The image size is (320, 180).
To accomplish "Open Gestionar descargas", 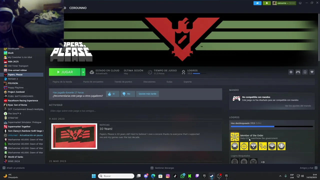I will tap(162, 168).
